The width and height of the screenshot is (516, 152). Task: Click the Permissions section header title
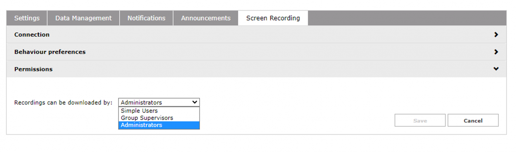[x=33, y=69]
